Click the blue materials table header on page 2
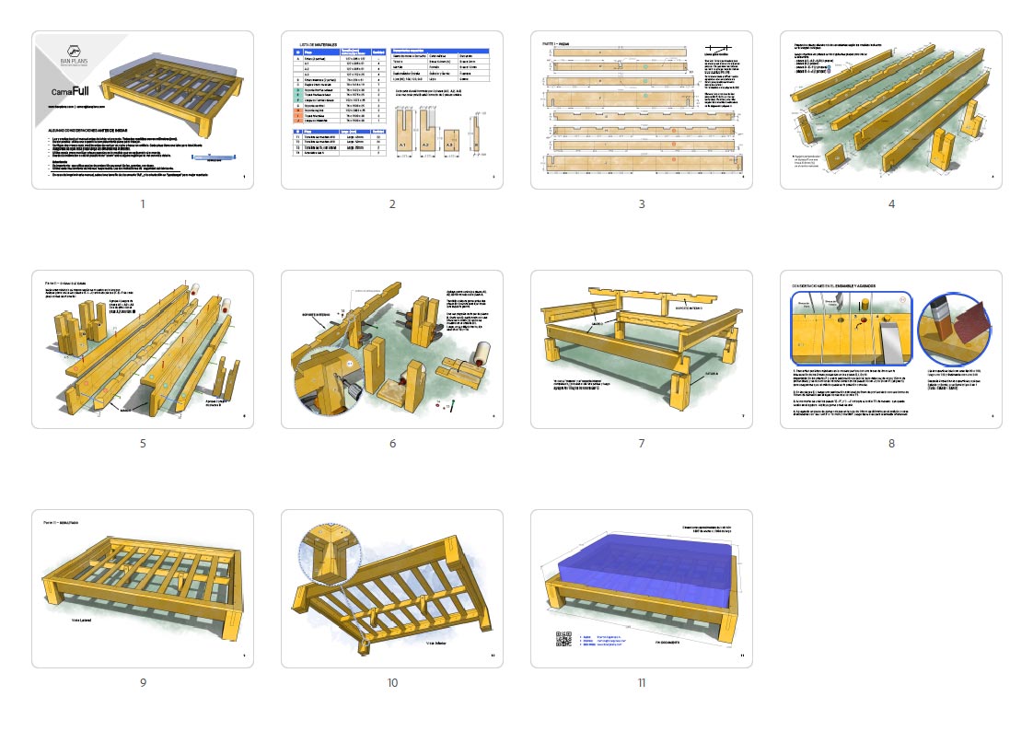This screenshot has width=1033, height=731. [x=340, y=52]
